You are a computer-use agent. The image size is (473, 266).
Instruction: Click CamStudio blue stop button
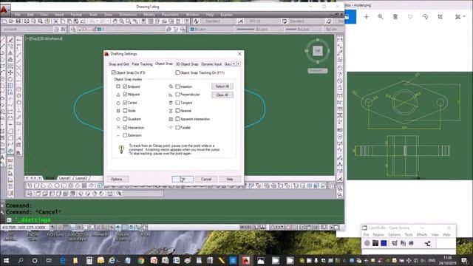coord(384,243)
